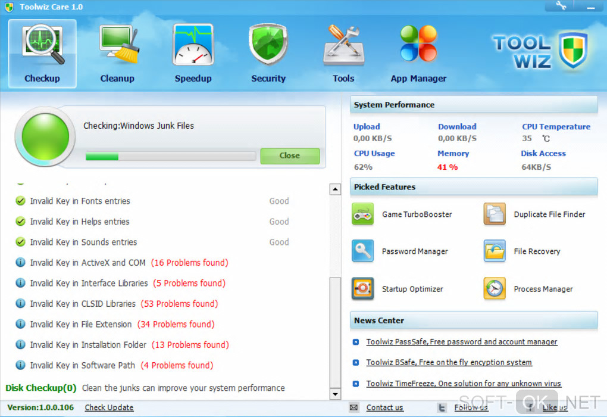Open Toolwiz TimeFreeze news link

tap(464, 383)
